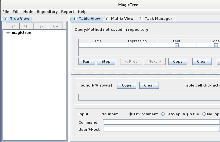The height and width of the screenshot is (142, 220).
Task: Click the Q= query button
Action: click(x=55, y=26)
